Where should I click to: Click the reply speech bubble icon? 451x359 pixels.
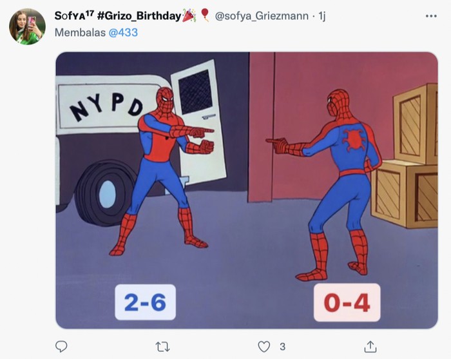pyautogui.click(x=62, y=347)
